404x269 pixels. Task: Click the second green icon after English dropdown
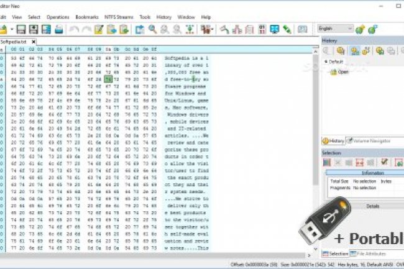click(x=372, y=29)
